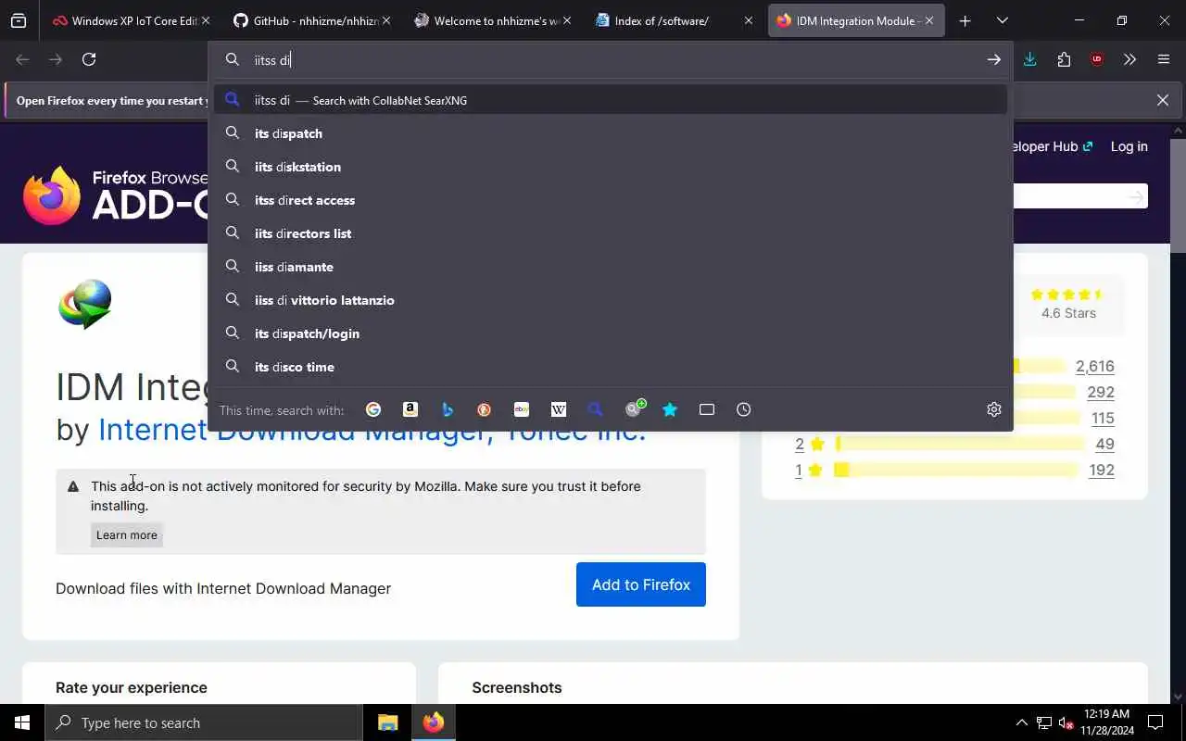The height and width of the screenshot is (741, 1186).
Task: Choose suggestion "iits diskstation"
Action: (x=611, y=167)
